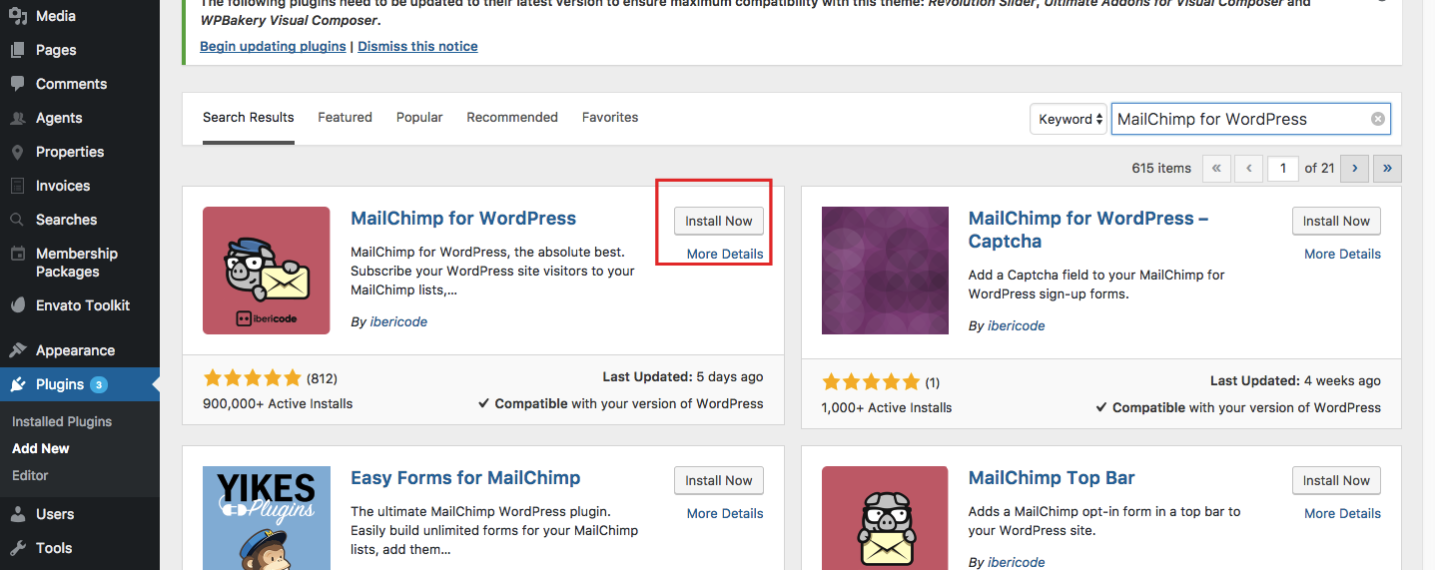The height and width of the screenshot is (570, 1435).
Task: Click the Easy Forms YIKES plugin thumbnail
Action: [267, 517]
